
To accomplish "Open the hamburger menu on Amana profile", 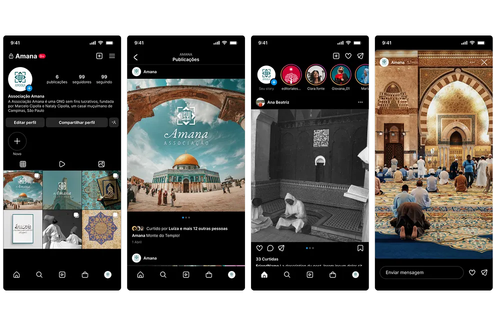I will [112, 56].
